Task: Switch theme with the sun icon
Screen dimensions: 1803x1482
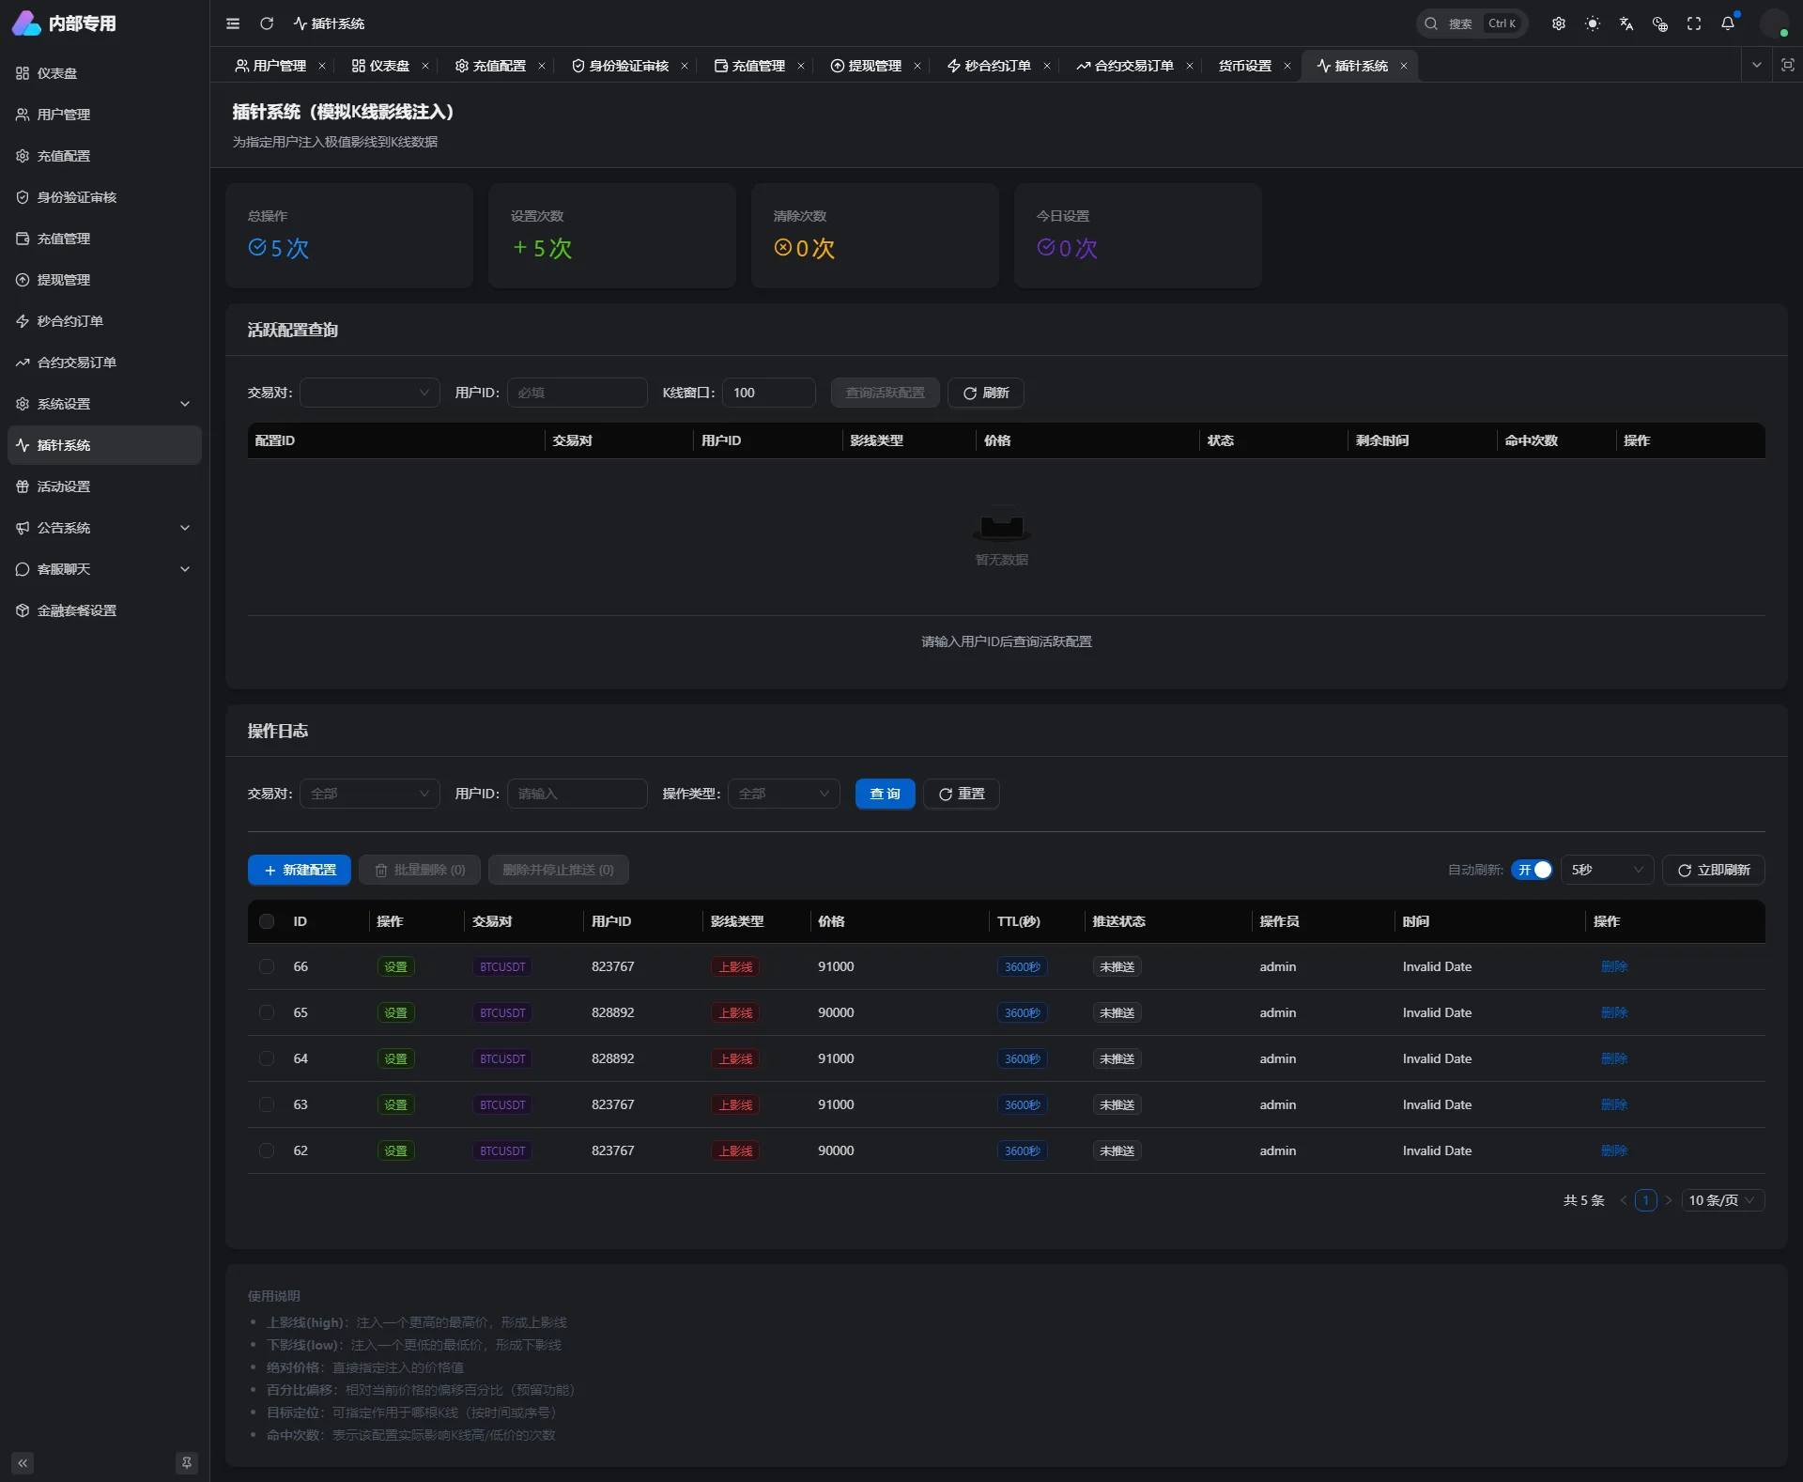Action: click(x=1593, y=23)
